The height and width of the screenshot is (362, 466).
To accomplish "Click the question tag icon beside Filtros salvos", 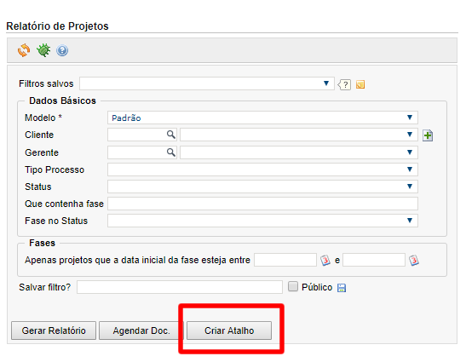I will pyautogui.click(x=344, y=84).
